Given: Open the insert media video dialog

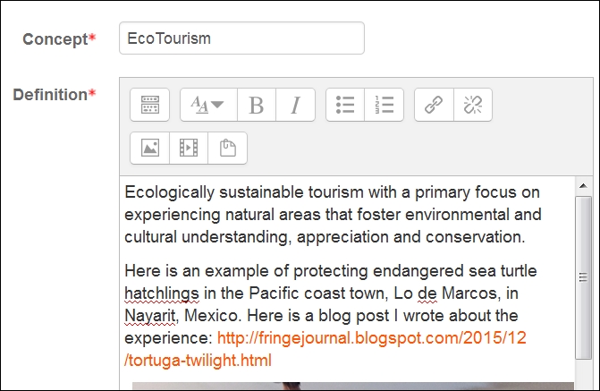Looking at the screenshot, I should tap(189, 148).
